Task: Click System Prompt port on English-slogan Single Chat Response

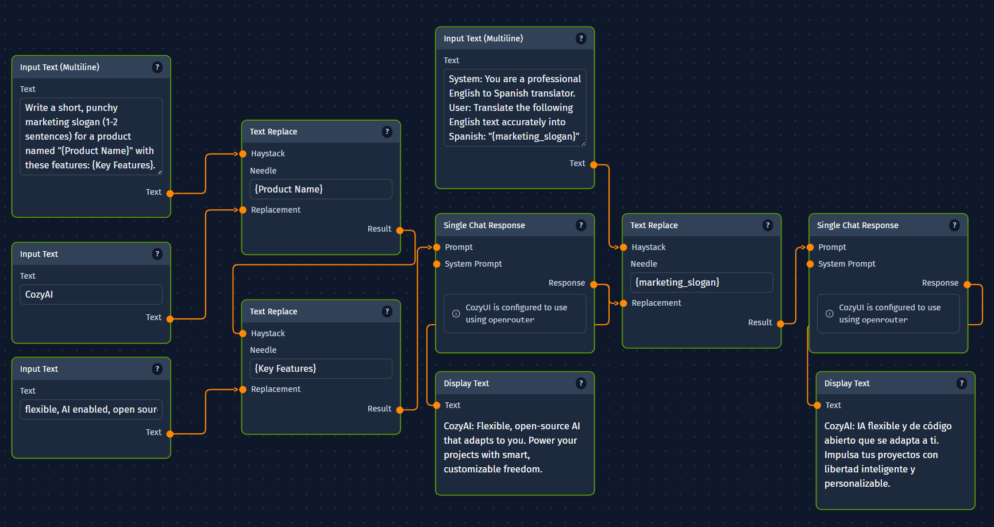Action: [437, 264]
